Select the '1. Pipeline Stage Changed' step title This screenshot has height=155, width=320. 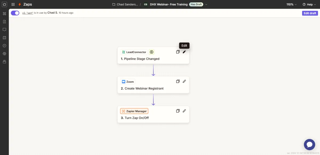[140, 59]
